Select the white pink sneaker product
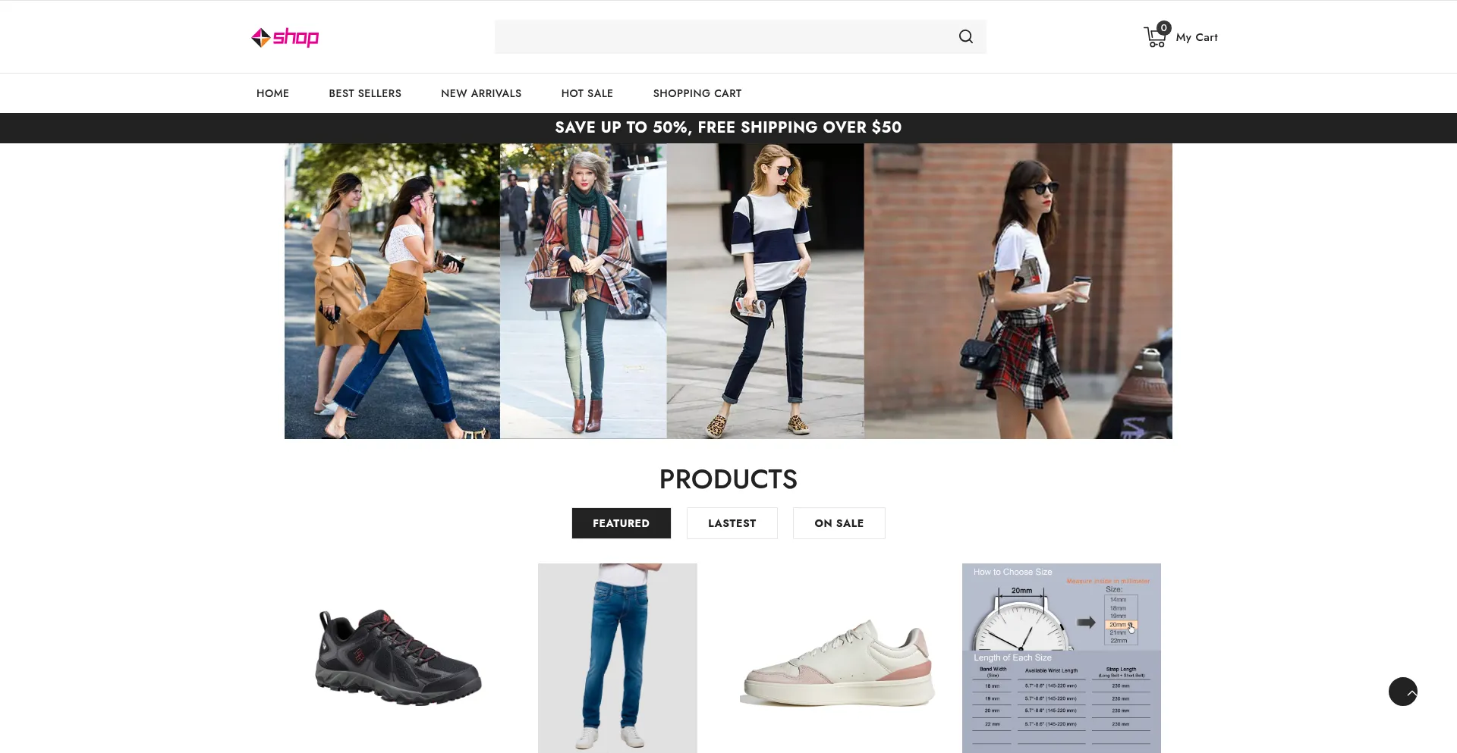 point(838,664)
